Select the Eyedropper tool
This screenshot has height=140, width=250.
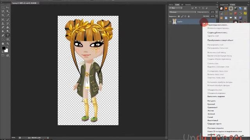click(8, 16)
